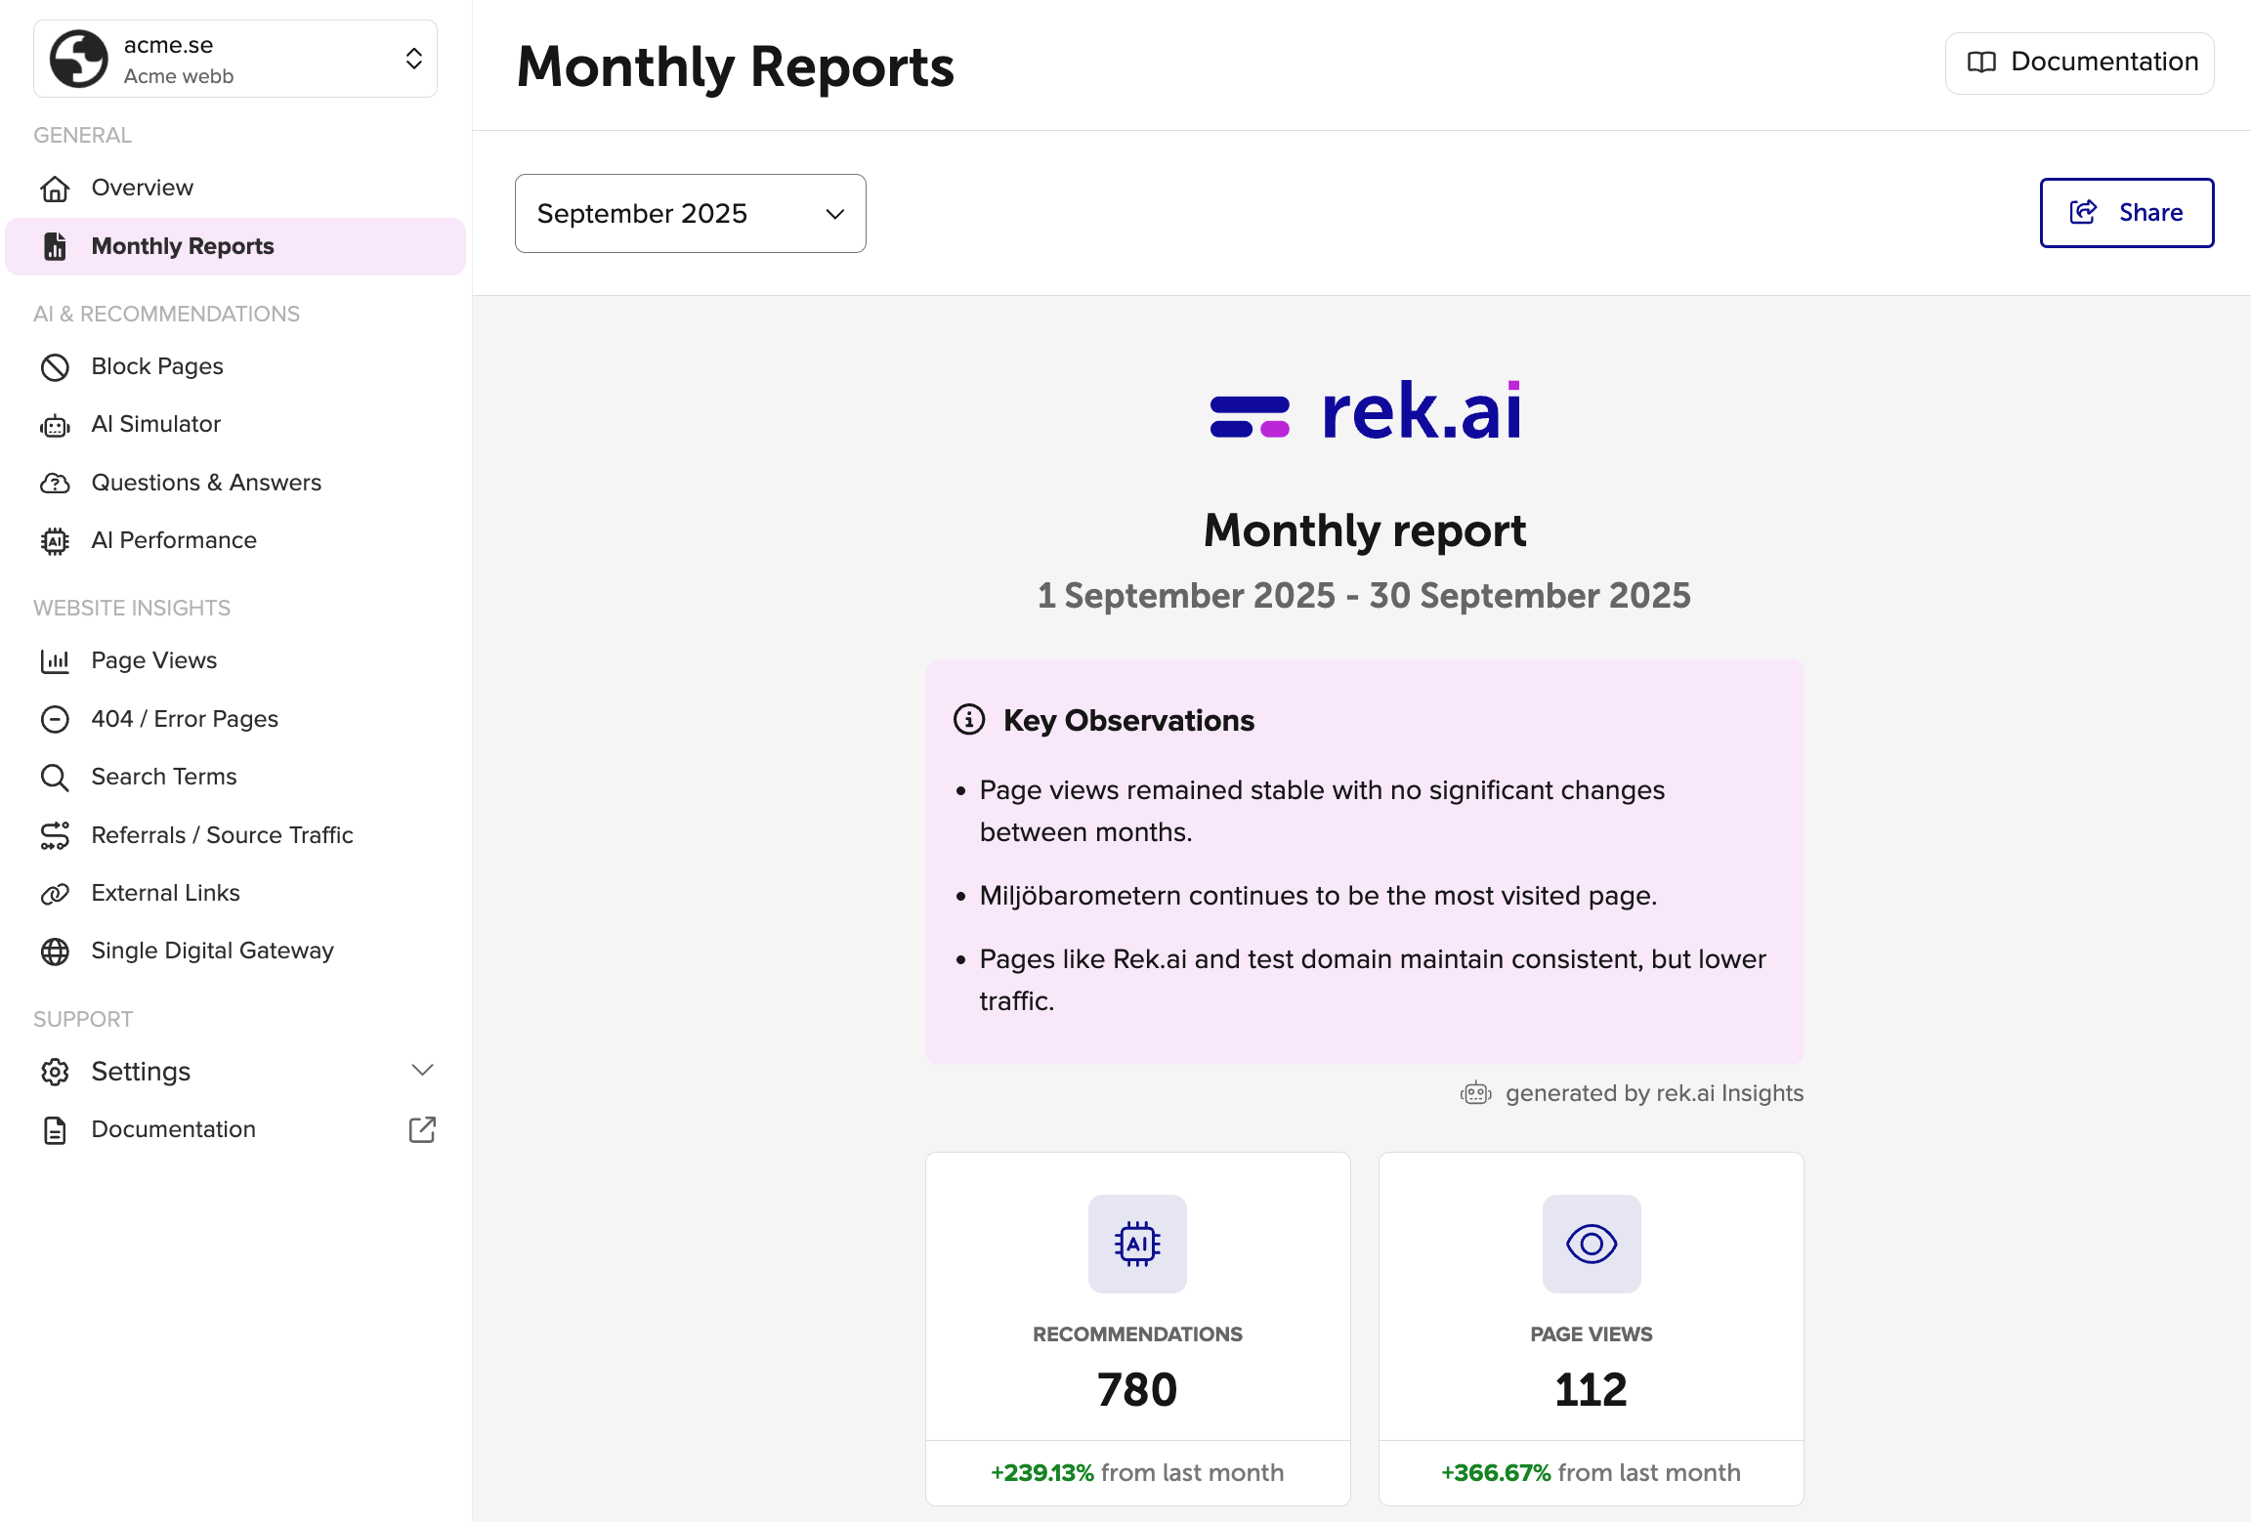
Task: Click the eye icon above Page Views
Action: (1591, 1244)
